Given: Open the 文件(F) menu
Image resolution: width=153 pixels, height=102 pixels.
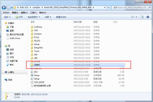Looking at the screenshot, I should (6, 13).
